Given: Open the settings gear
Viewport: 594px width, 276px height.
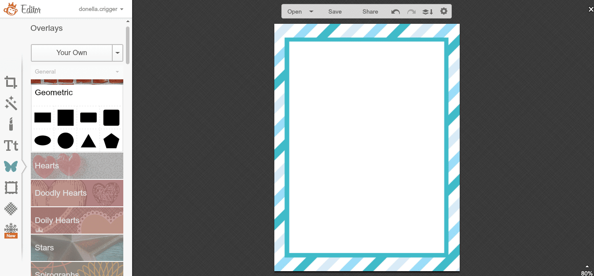Looking at the screenshot, I should pos(444,11).
